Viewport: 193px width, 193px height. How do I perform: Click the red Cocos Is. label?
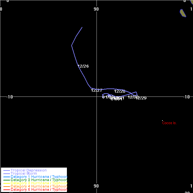[x=170, y=123]
